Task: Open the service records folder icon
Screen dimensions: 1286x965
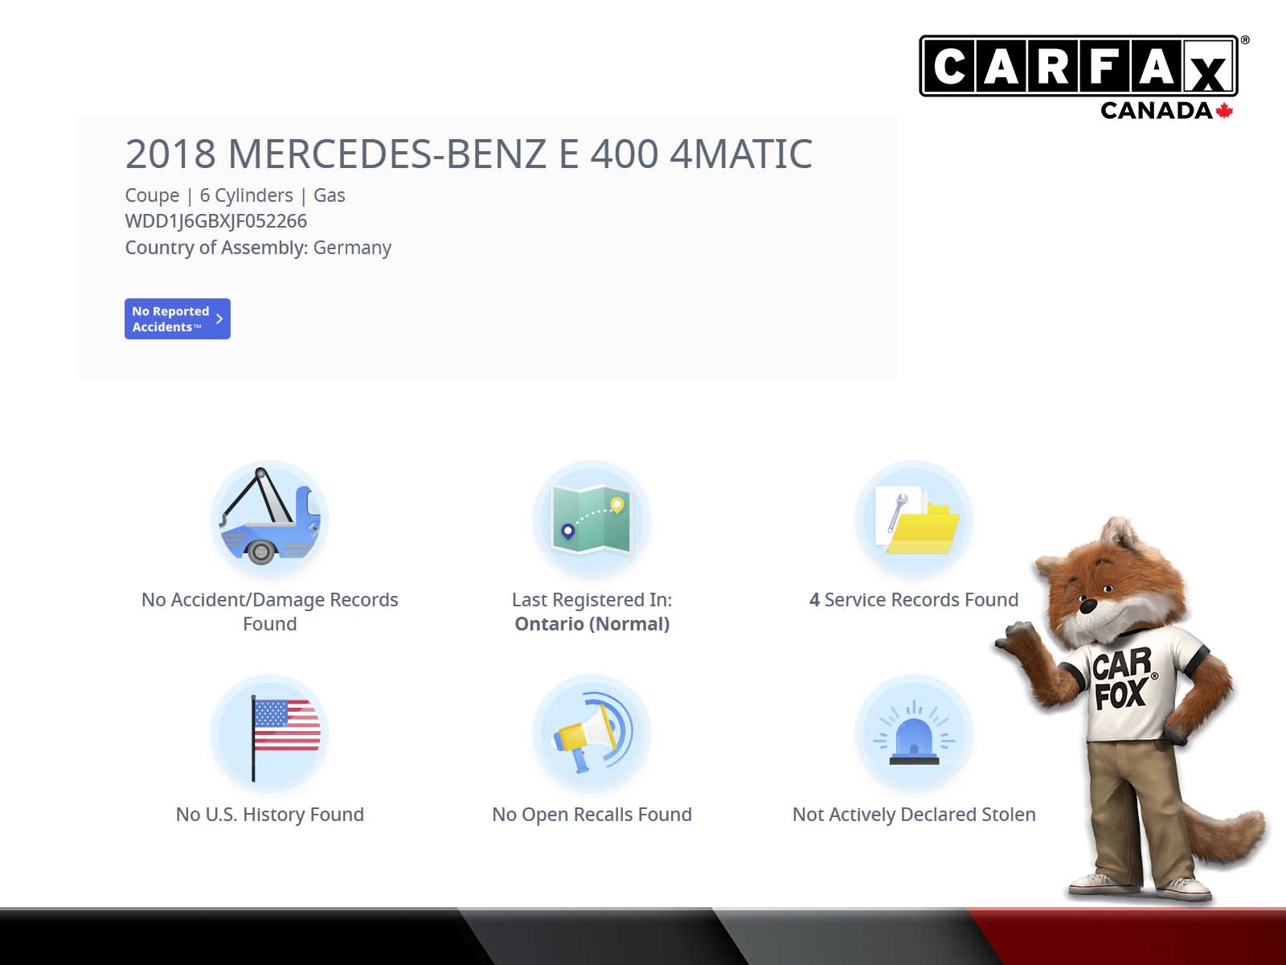Action: pos(914,519)
